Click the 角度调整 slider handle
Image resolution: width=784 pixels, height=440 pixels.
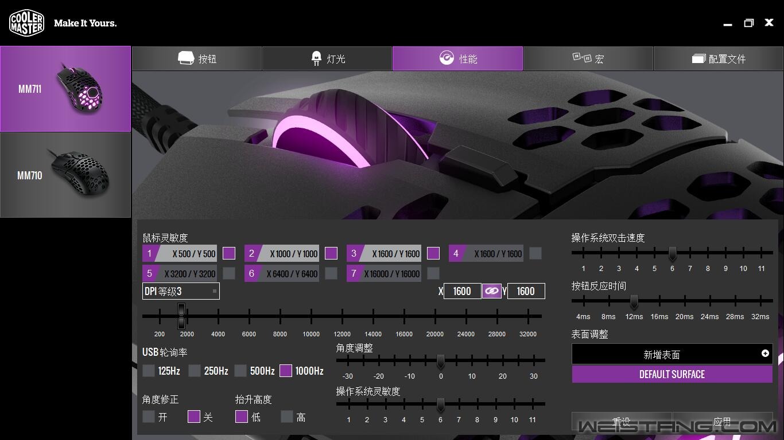pos(440,362)
